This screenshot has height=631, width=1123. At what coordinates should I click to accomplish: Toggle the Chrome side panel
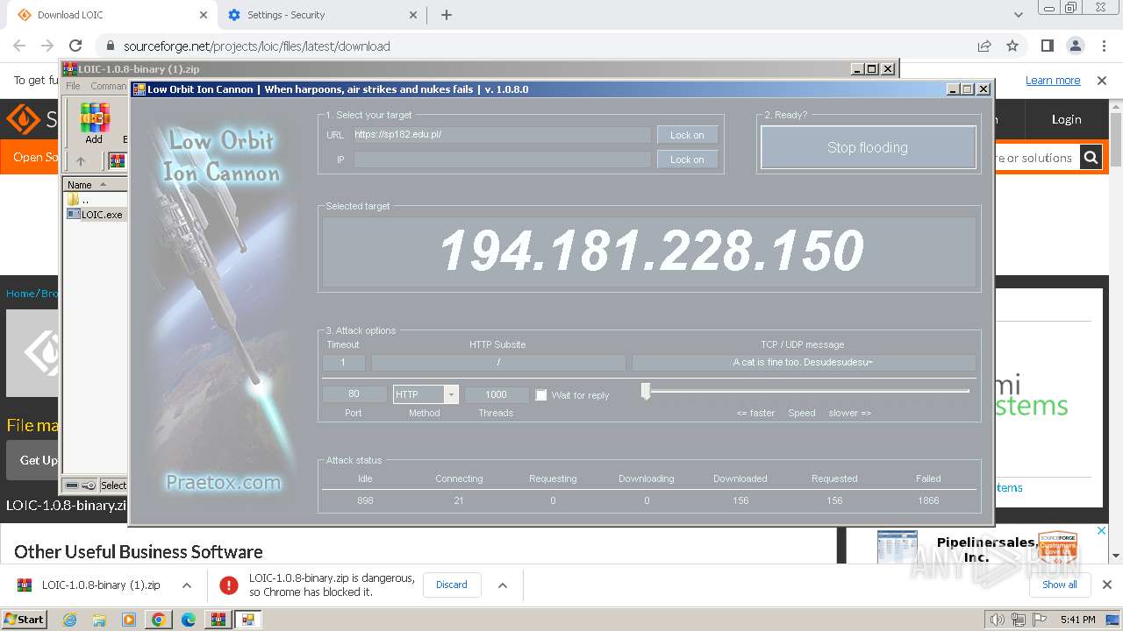tap(1048, 46)
